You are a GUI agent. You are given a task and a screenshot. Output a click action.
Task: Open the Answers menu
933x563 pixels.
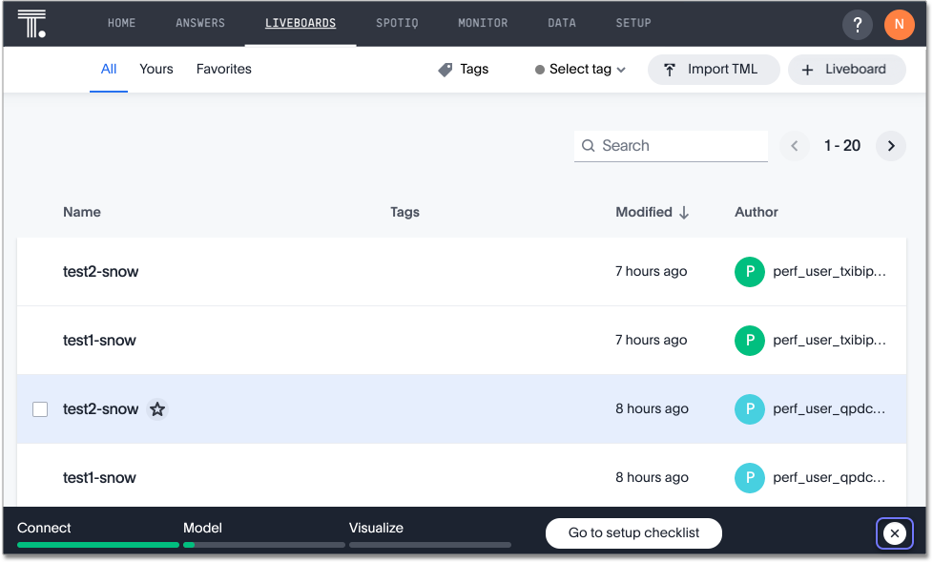[200, 23]
